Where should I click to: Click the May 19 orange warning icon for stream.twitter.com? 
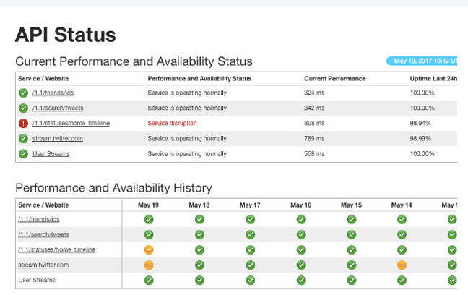coord(149,265)
